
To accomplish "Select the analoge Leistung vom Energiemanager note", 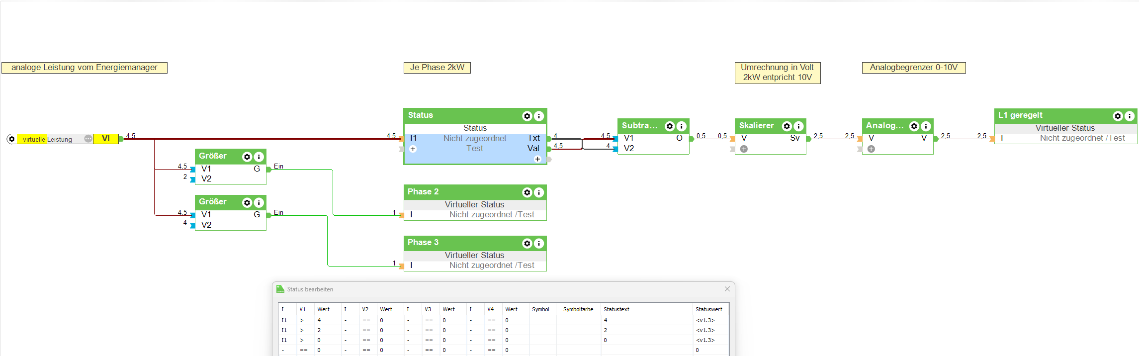I will click(x=85, y=68).
